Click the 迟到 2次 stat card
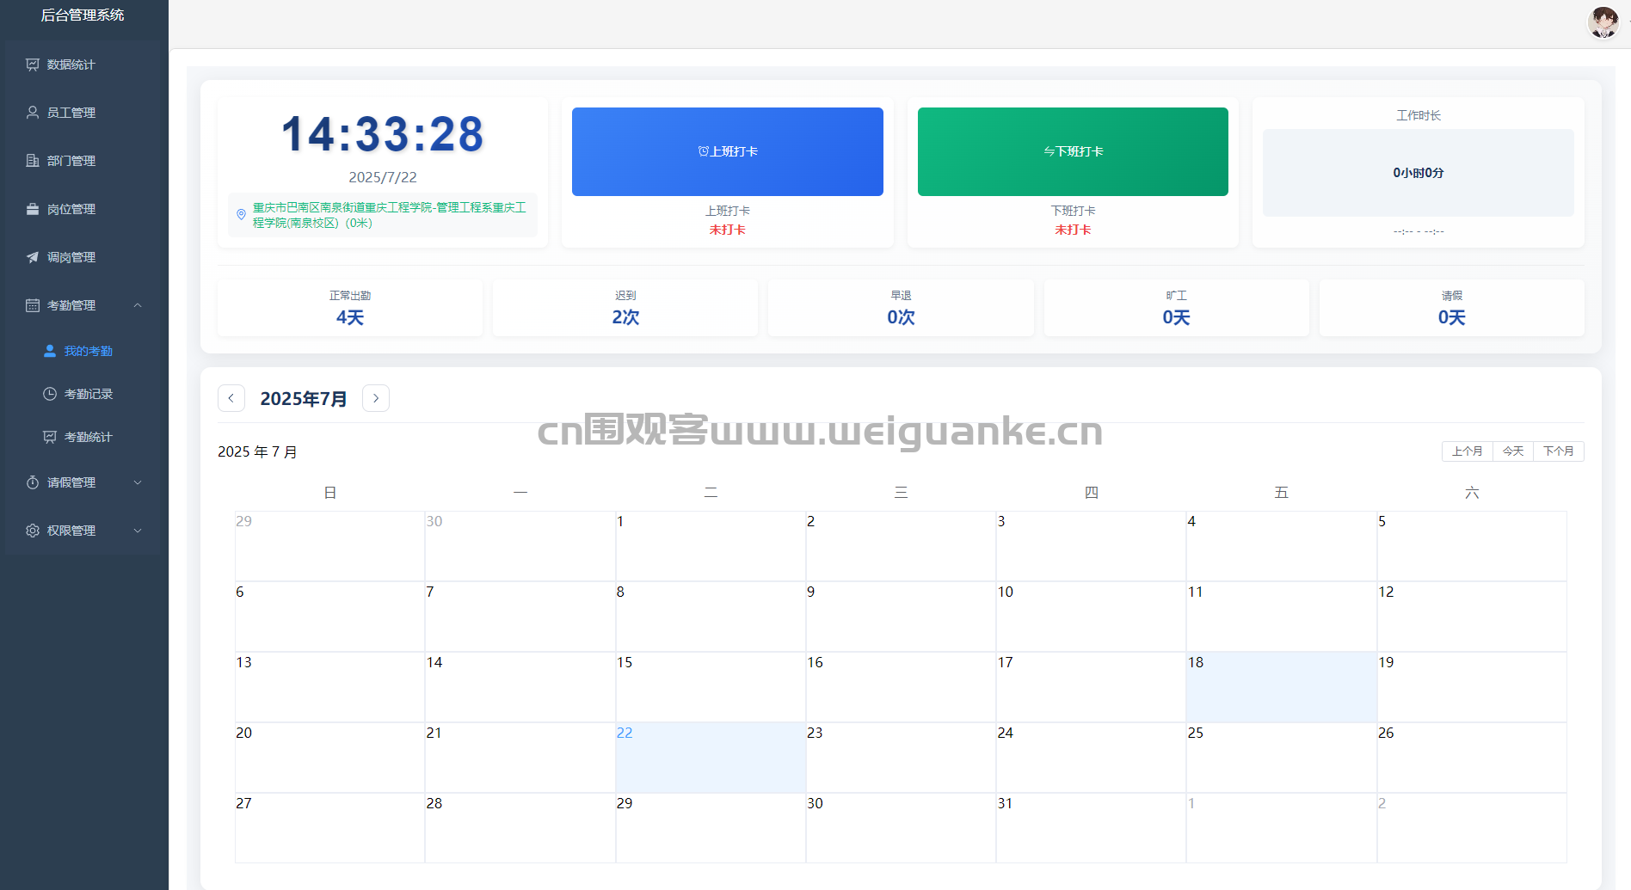 coord(625,308)
